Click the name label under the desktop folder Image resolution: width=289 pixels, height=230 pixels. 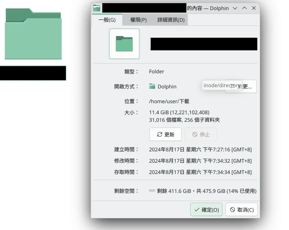point(33,73)
